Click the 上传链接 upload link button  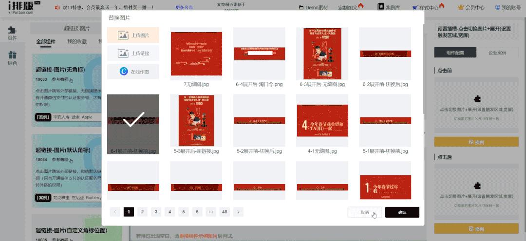(x=133, y=53)
